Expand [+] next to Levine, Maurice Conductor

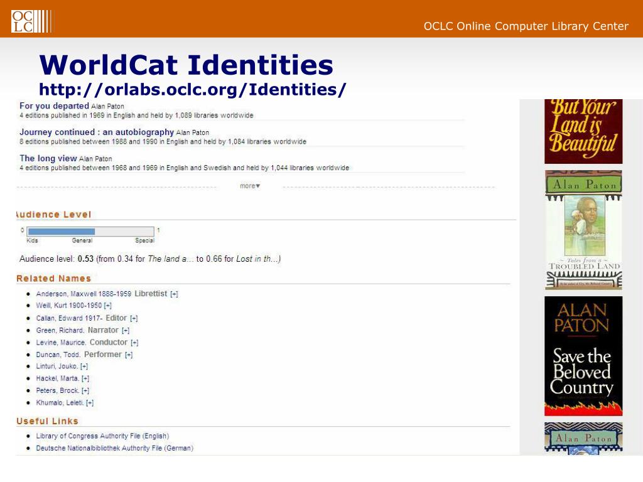134,342
